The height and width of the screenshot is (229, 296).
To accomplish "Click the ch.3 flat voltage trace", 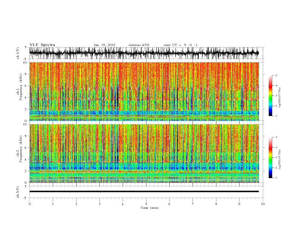I will tap(144, 192).
